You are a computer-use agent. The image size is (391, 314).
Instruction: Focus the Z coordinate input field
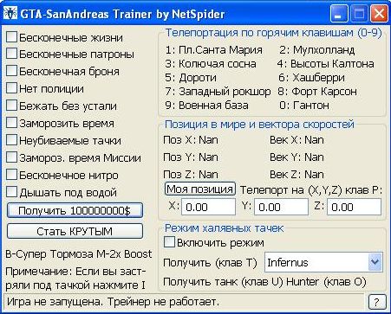(x=354, y=207)
